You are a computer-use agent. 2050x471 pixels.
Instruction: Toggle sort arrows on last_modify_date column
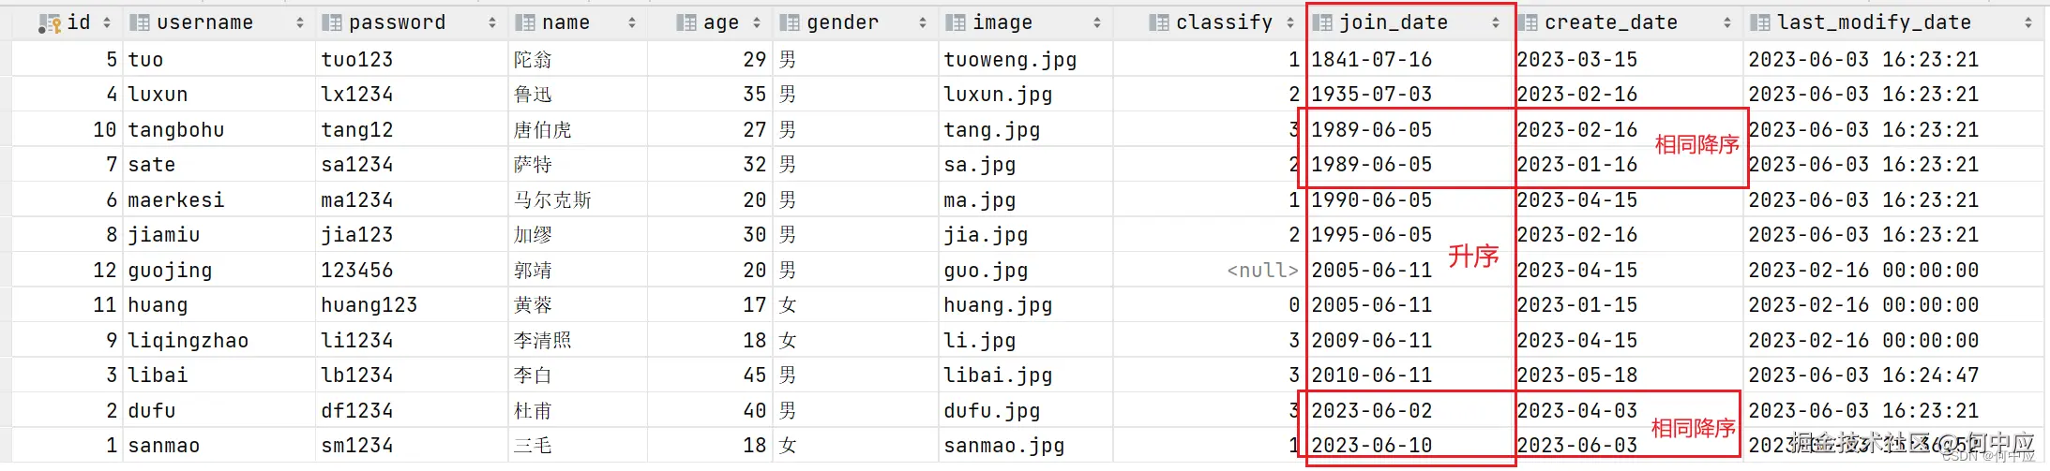tap(2028, 22)
